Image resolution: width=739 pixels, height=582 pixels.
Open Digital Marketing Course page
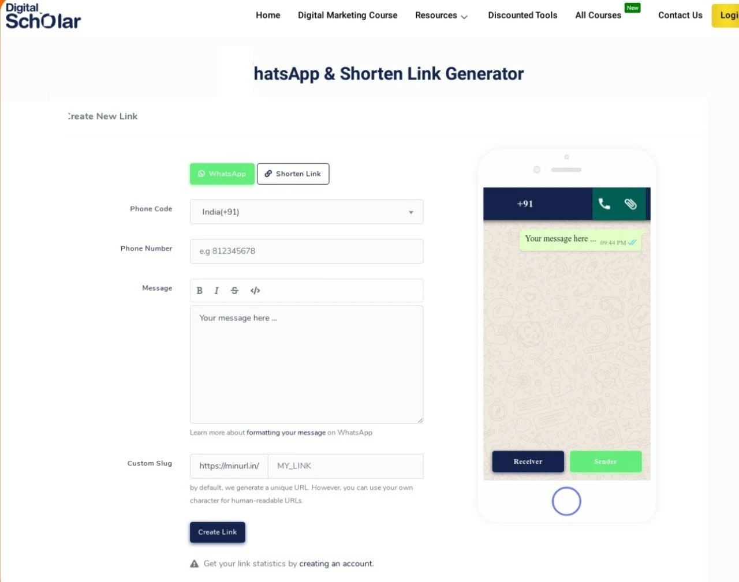click(x=348, y=16)
